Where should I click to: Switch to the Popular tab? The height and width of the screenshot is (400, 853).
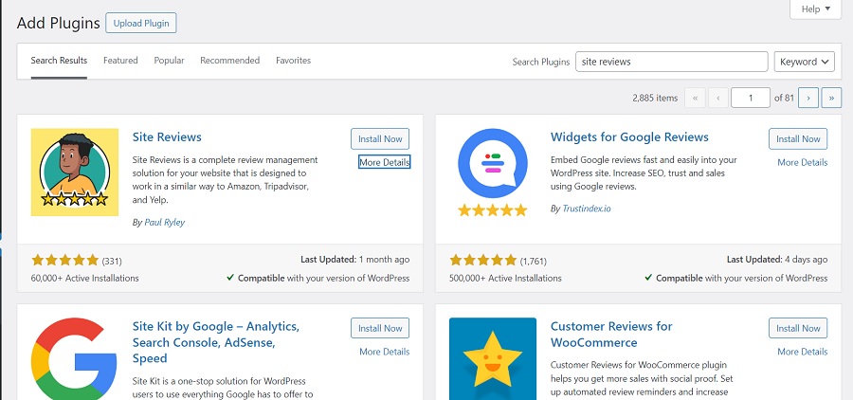tap(170, 61)
